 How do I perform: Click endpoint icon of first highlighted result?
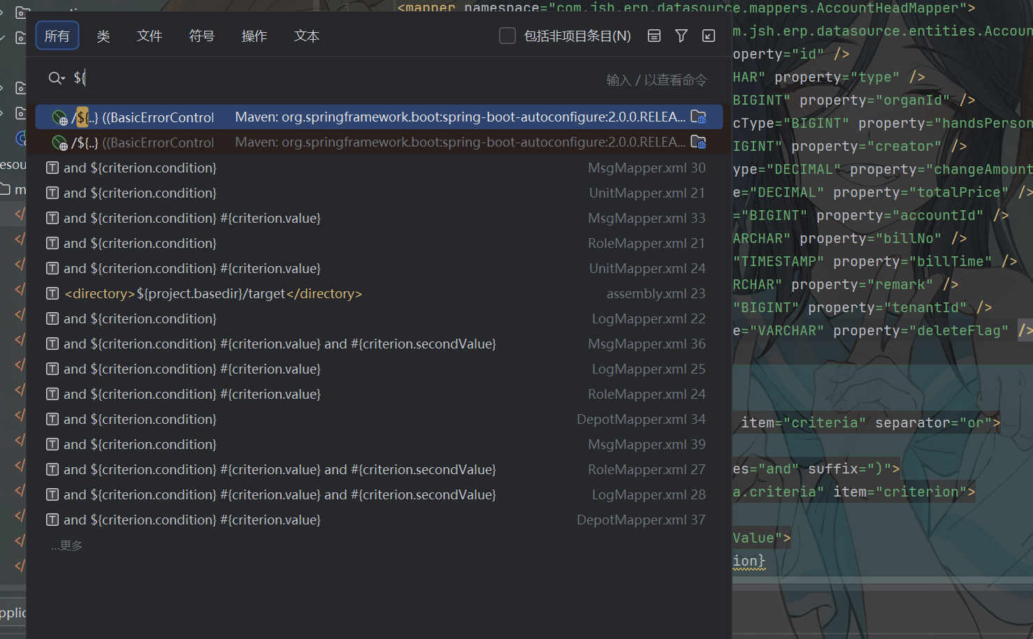(60, 117)
